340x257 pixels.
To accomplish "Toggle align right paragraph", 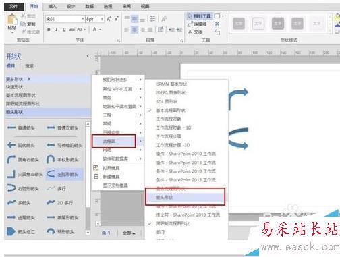I will pos(142,30).
